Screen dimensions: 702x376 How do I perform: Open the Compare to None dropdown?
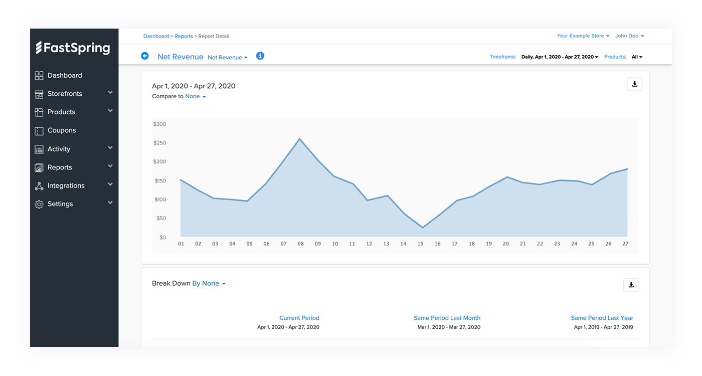click(196, 96)
